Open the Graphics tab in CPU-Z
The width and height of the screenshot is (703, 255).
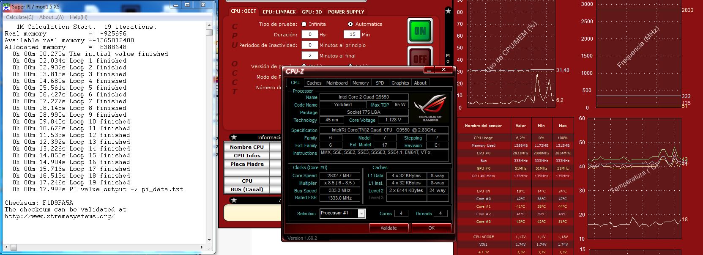400,83
